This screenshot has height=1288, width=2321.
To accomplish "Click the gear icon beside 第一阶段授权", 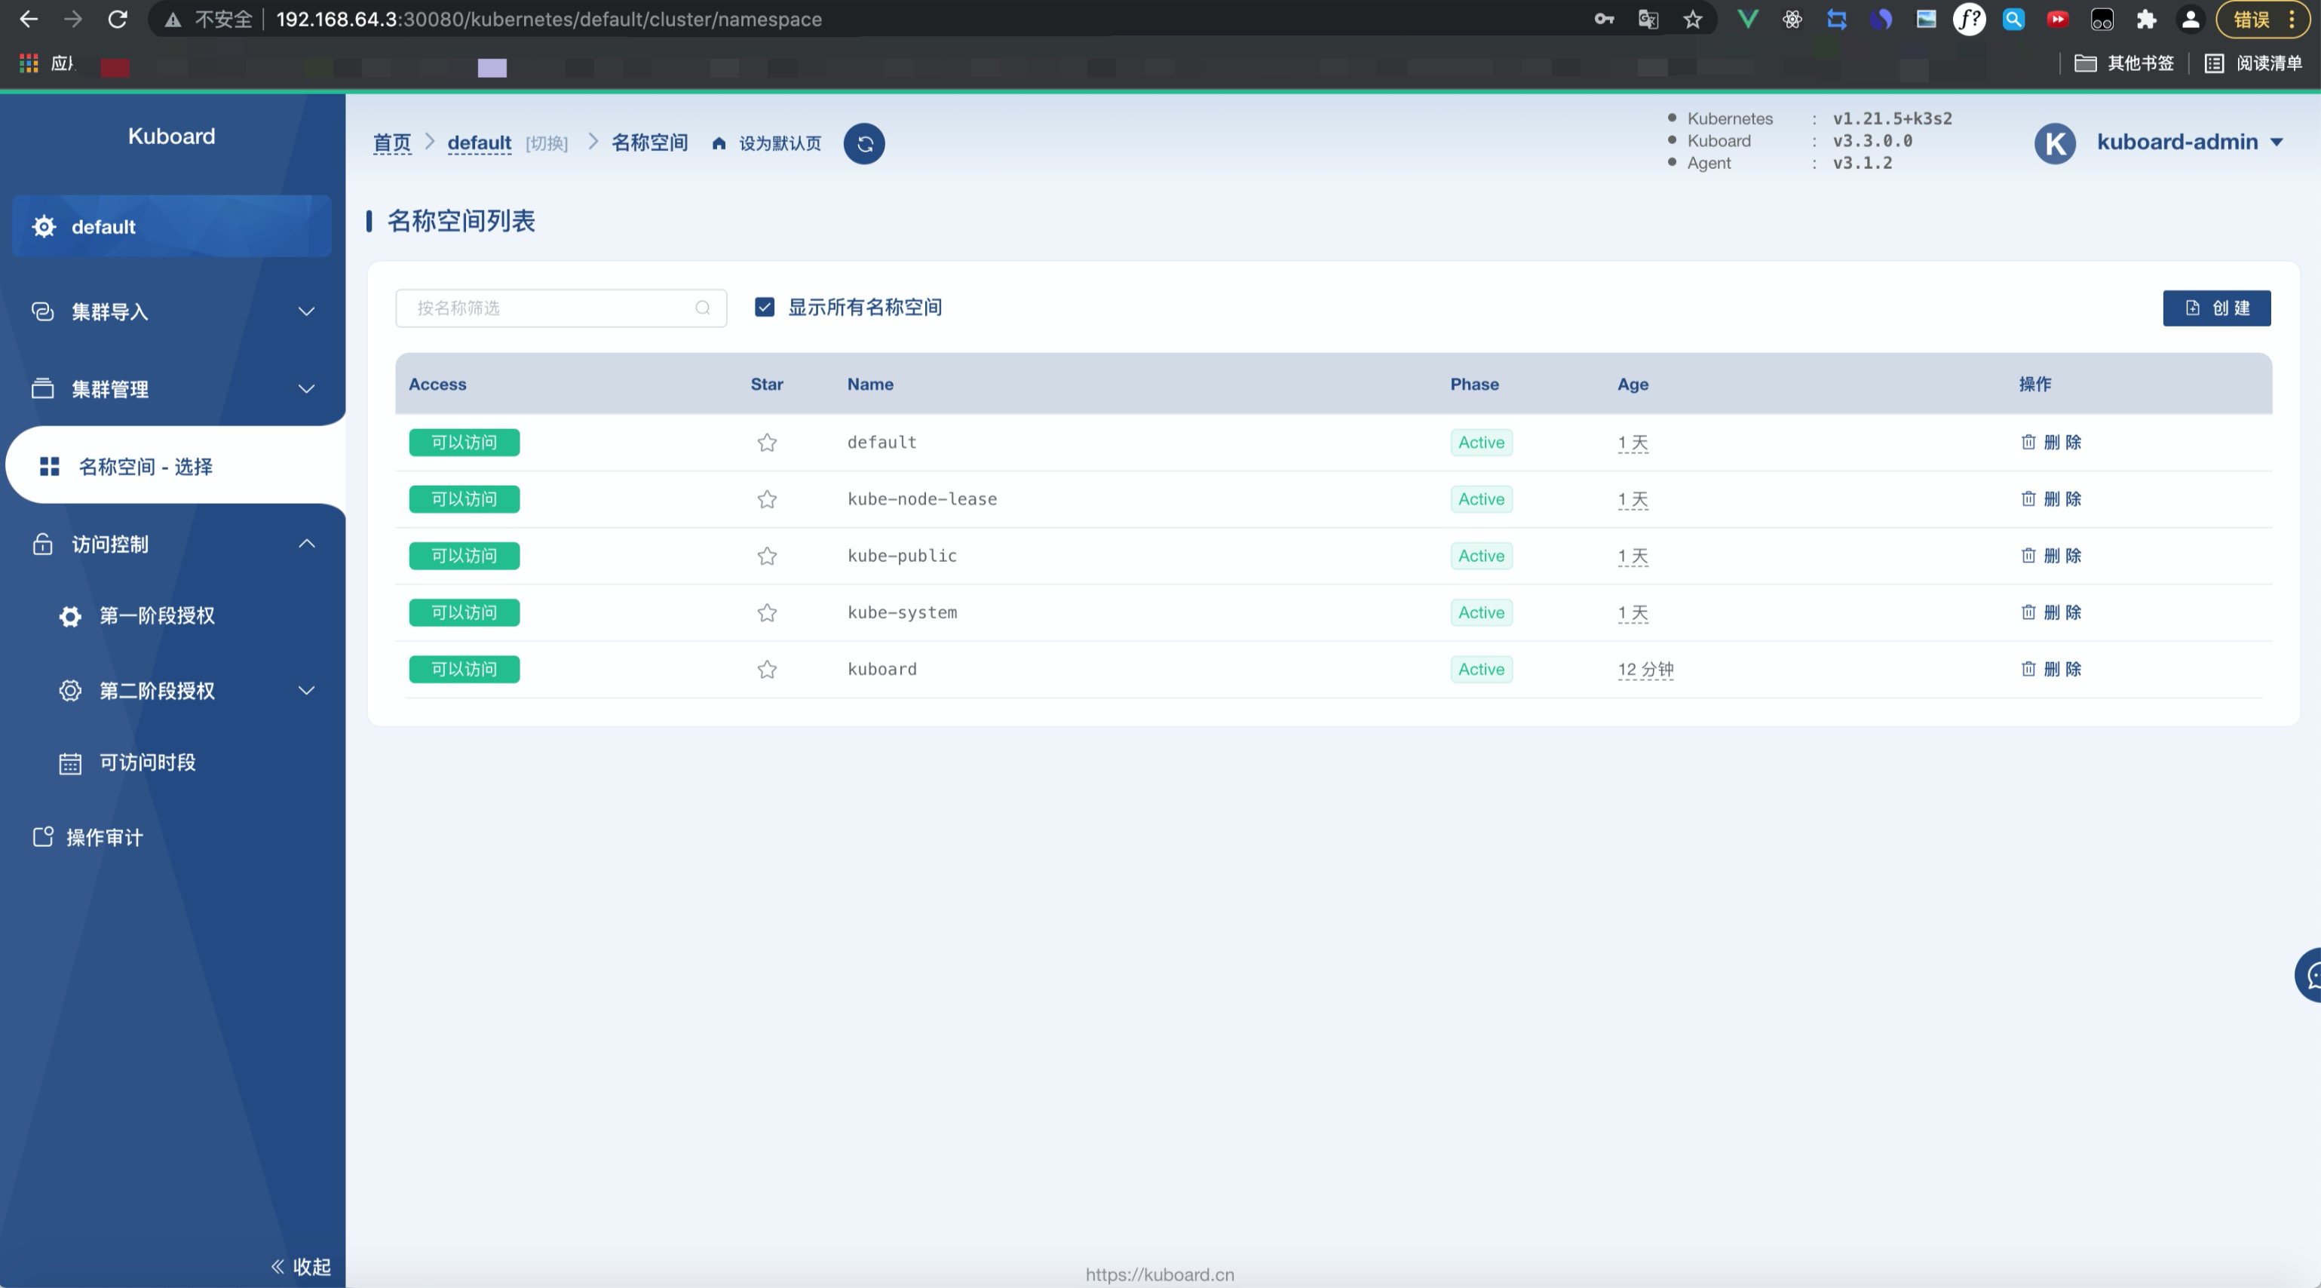I will (70, 617).
